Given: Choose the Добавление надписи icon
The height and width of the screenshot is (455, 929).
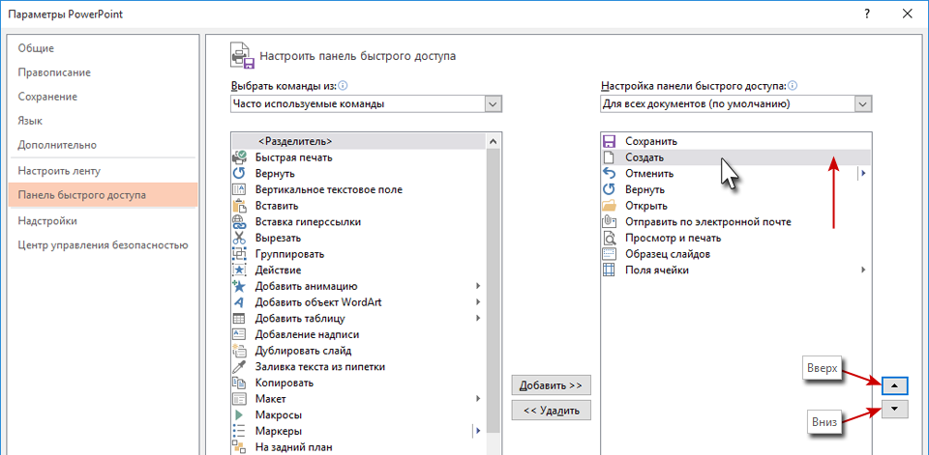Looking at the screenshot, I should (239, 334).
